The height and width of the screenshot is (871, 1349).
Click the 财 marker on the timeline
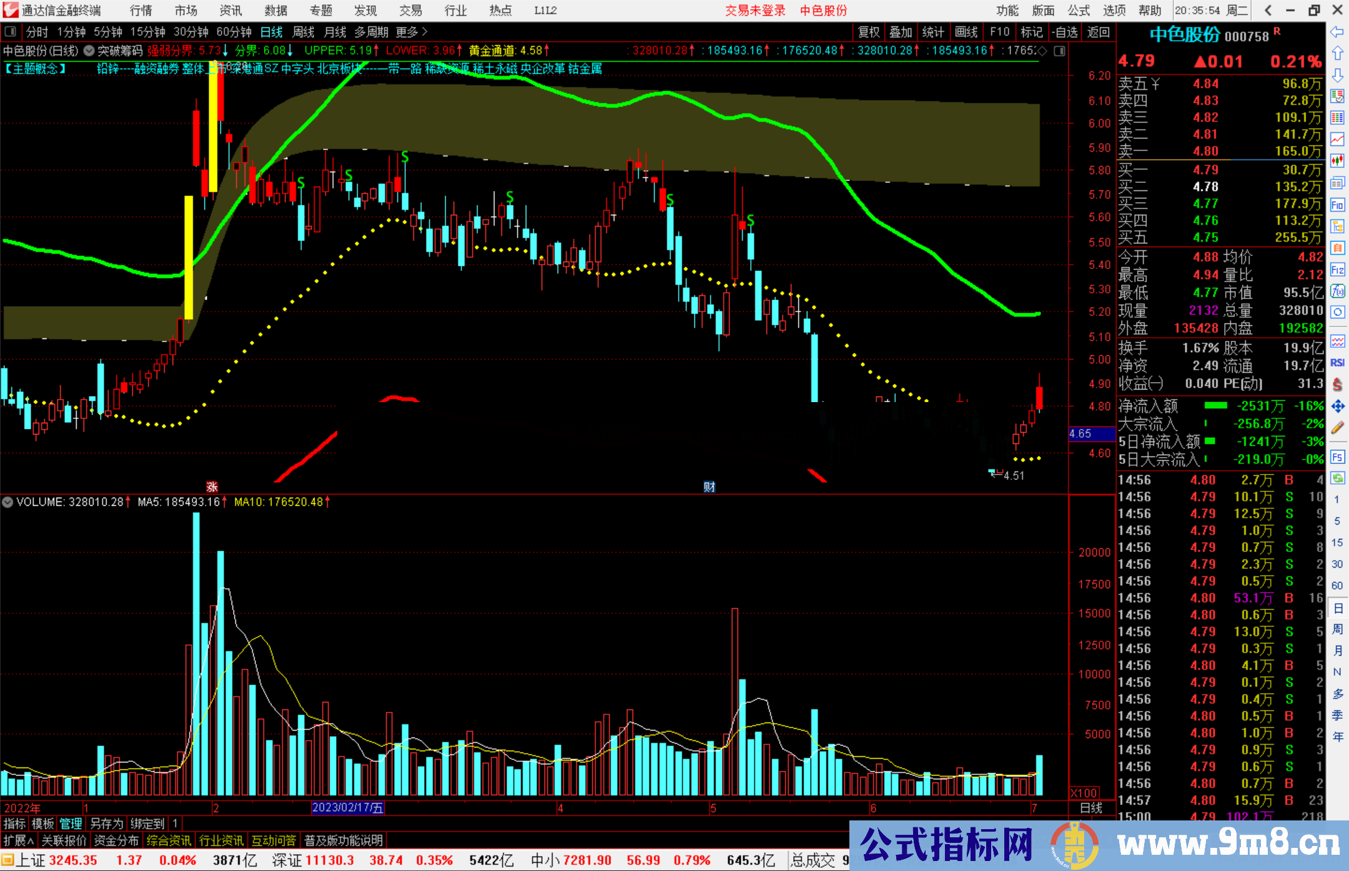click(709, 487)
